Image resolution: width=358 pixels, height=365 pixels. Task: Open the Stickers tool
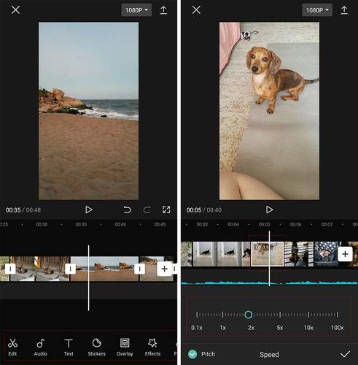pyautogui.click(x=96, y=347)
